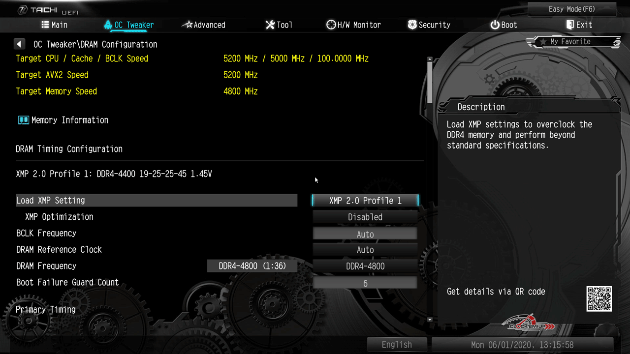
Task: Click the scrollbar down arrow
Action: pyautogui.click(x=430, y=320)
